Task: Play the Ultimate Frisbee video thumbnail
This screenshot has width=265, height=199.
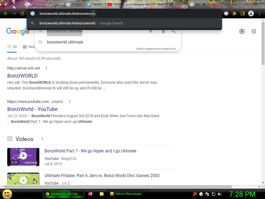Action: 23,179
